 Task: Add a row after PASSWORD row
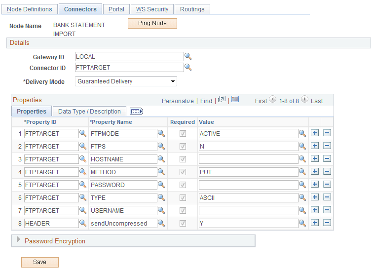point(315,185)
